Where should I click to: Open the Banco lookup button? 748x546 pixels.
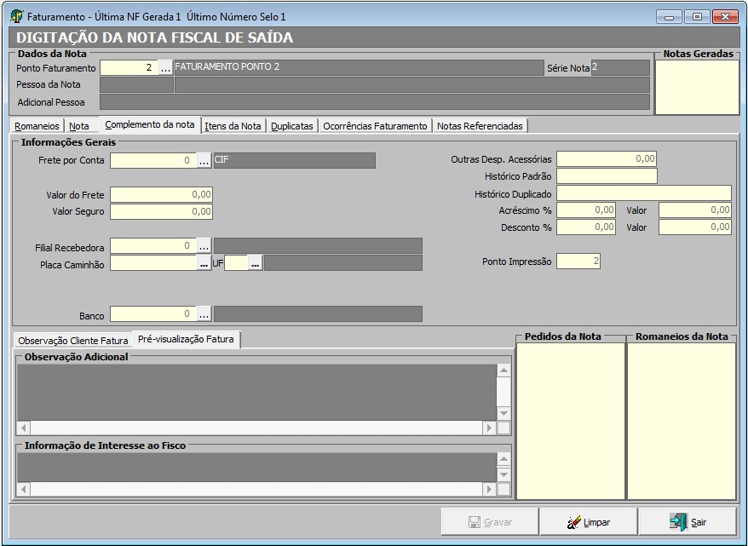point(204,314)
